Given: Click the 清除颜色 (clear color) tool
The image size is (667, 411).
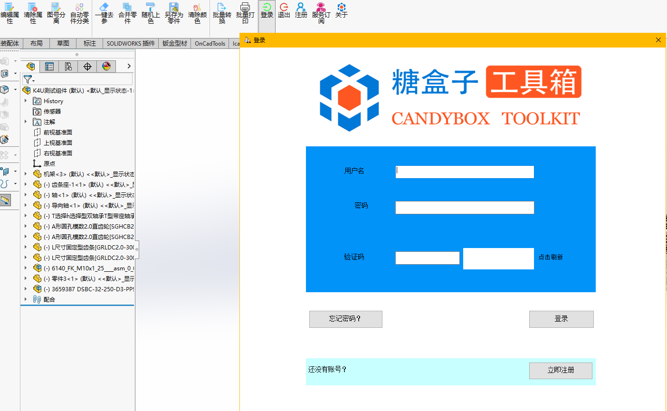Looking at the screenshot, I should pyautogui.click(x=197, y=13).
